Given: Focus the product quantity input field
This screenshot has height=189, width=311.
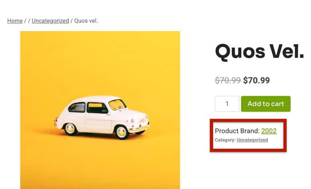Looking at the screenshot, I should tap(227, 104).
